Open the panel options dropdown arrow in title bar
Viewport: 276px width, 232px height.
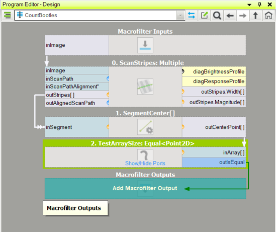(249, 5)
